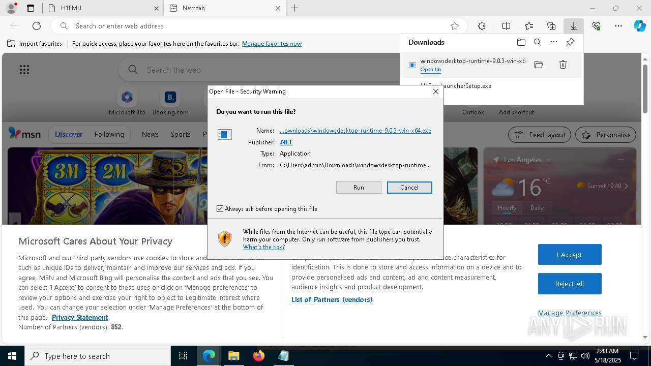Click Reject All on privacy banner
651x366 pixels.
pos(570,284)
